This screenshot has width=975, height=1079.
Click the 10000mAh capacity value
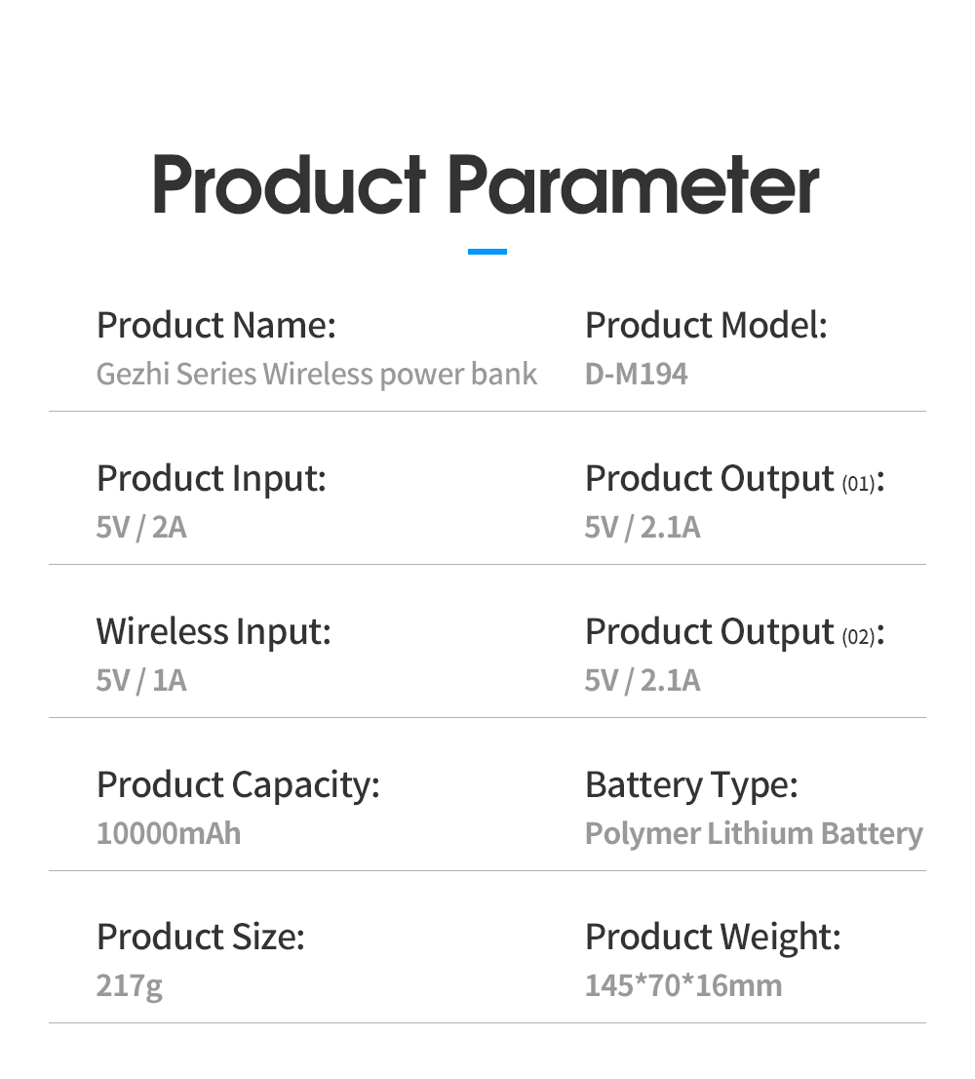coord(169,833)
